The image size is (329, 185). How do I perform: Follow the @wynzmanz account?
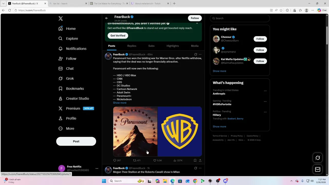tap(260, 50)
